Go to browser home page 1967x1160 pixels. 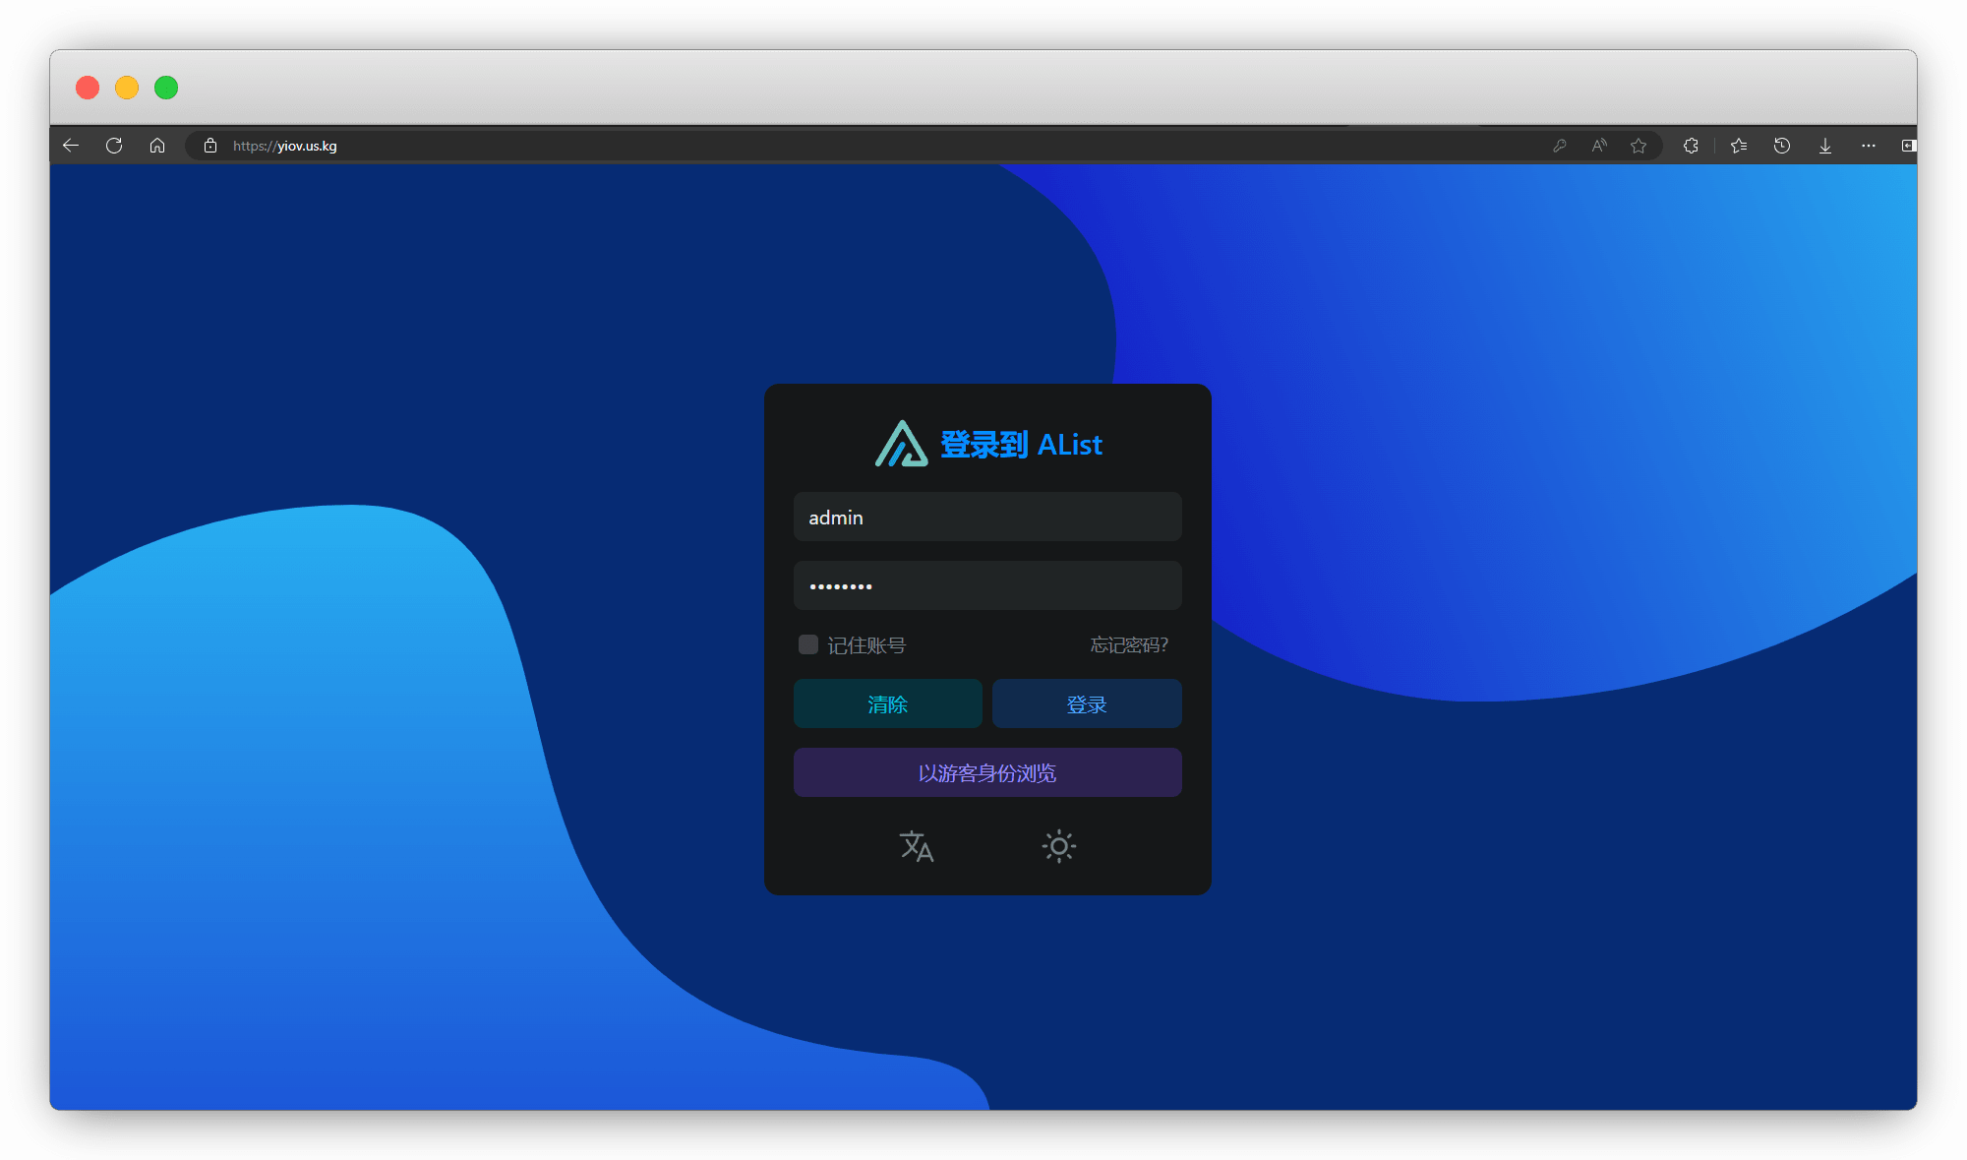pos(157,146)
